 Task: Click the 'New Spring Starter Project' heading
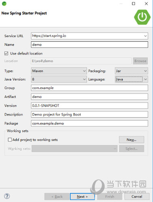[x=24, y=13]
